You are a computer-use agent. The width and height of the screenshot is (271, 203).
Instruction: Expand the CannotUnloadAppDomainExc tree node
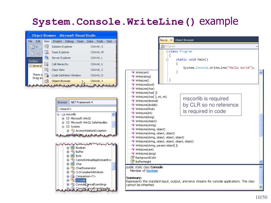point(68,160)
